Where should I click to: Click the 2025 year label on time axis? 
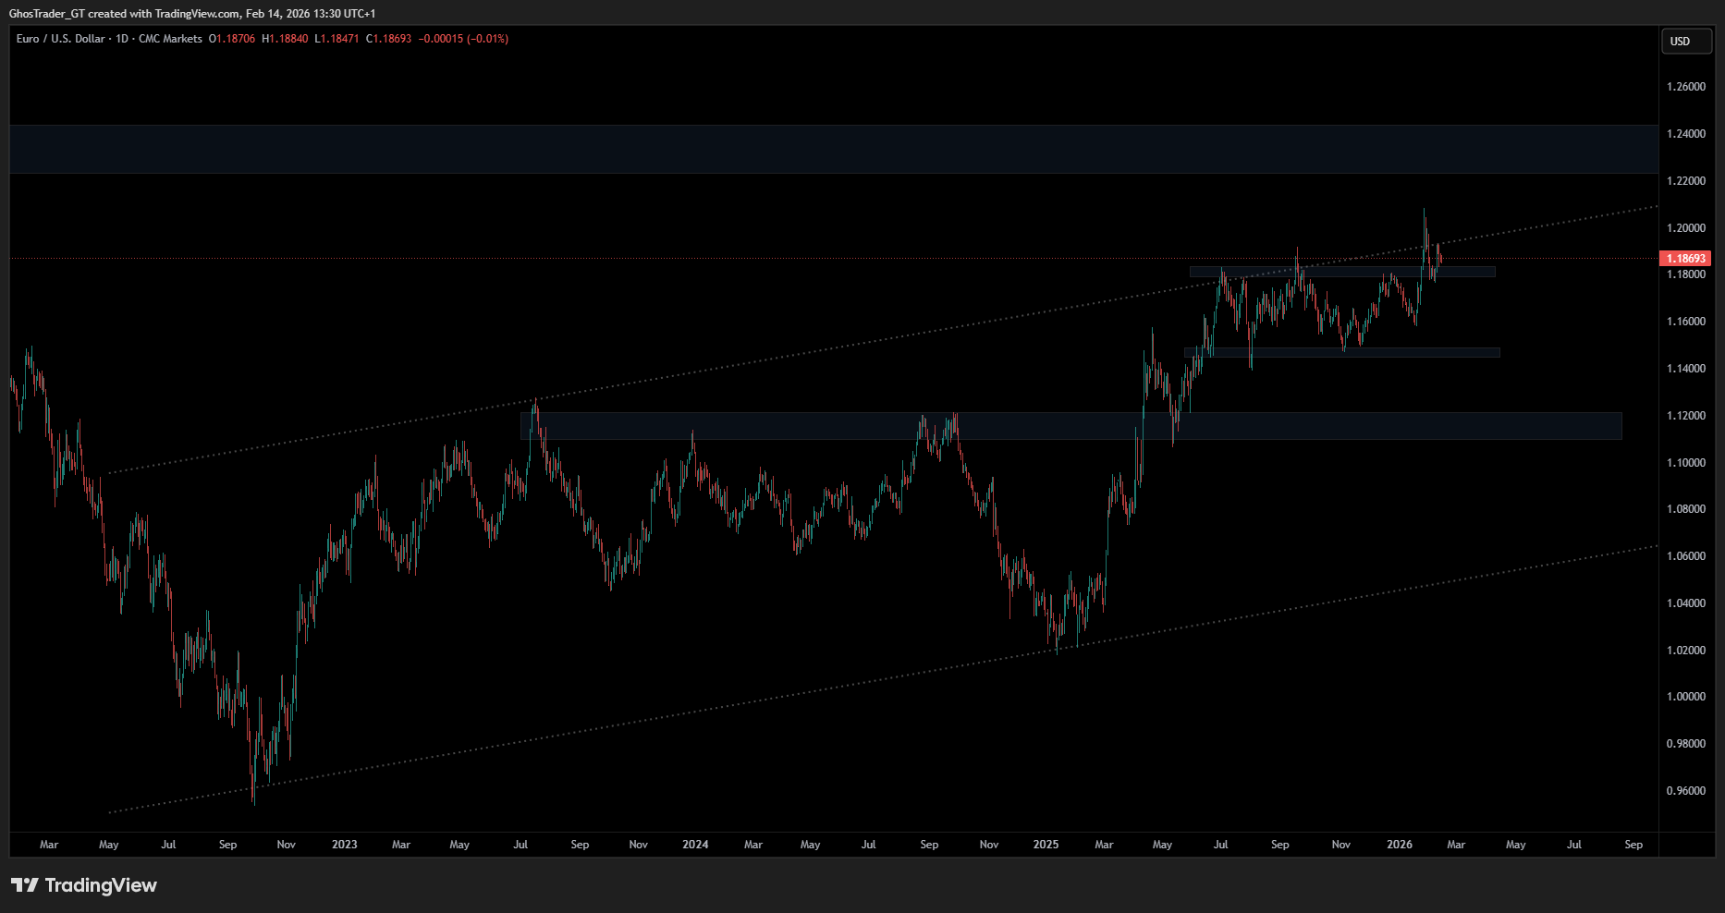(x=1046, y=845)
